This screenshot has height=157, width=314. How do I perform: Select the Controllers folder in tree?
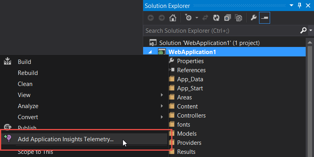coord(191,116)
